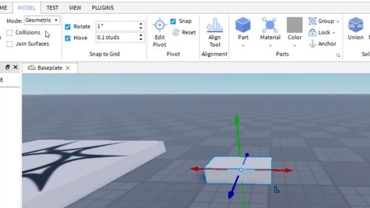Click the Reset pivot icon
Image resolution: width=370 pixels, height=208 pixels.
coord(176,32)
